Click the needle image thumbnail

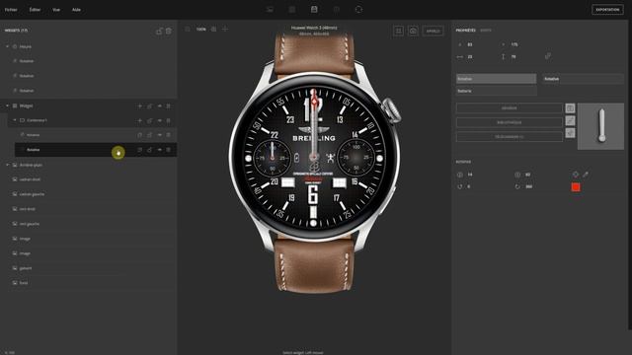(600, 126)
